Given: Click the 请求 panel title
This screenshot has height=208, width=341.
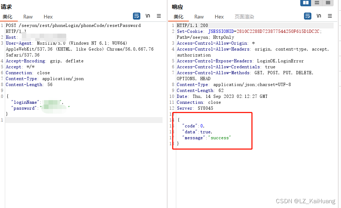Looking at the screenshot, I should [x=6, y=7].
